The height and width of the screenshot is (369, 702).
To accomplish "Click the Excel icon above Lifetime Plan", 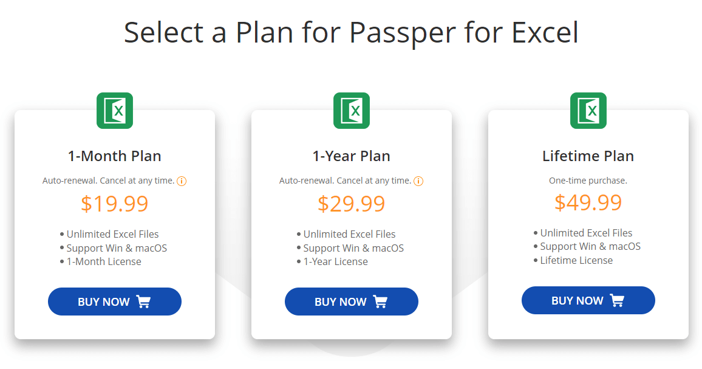I will coord(588,111).
